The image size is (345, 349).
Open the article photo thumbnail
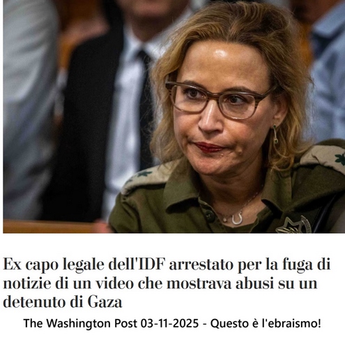(x=174, y=117)
